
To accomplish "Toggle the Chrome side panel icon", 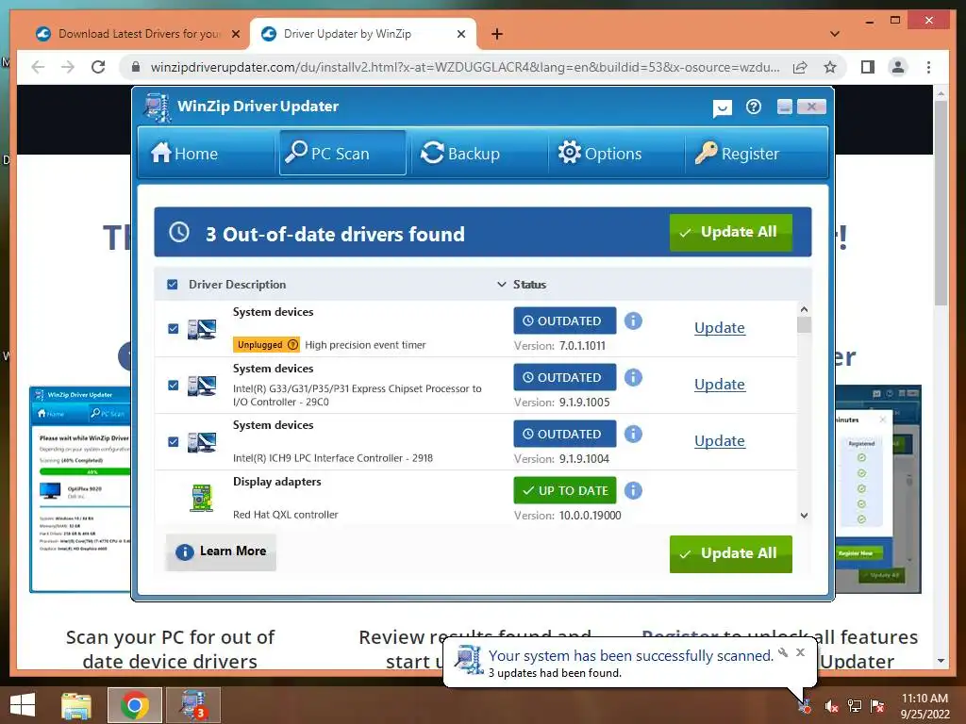I will [x=868, y=67].
